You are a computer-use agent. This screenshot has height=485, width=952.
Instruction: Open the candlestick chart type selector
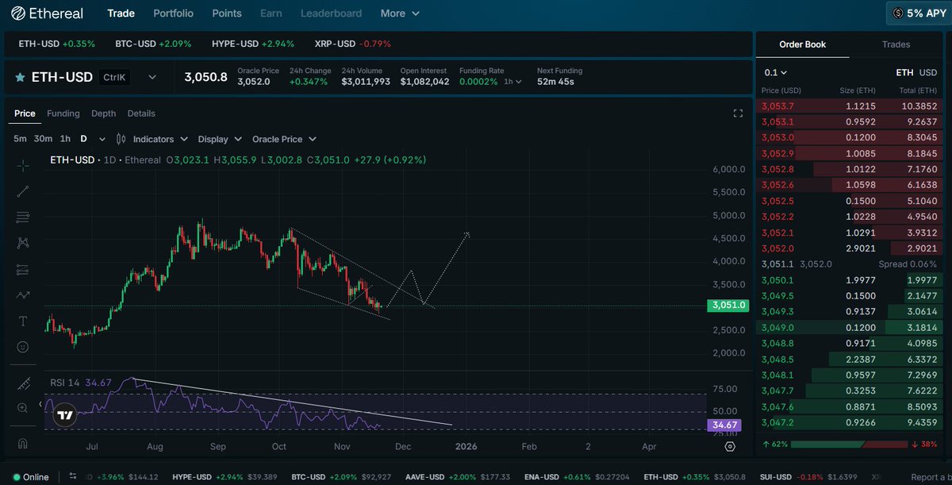[121, 139]
